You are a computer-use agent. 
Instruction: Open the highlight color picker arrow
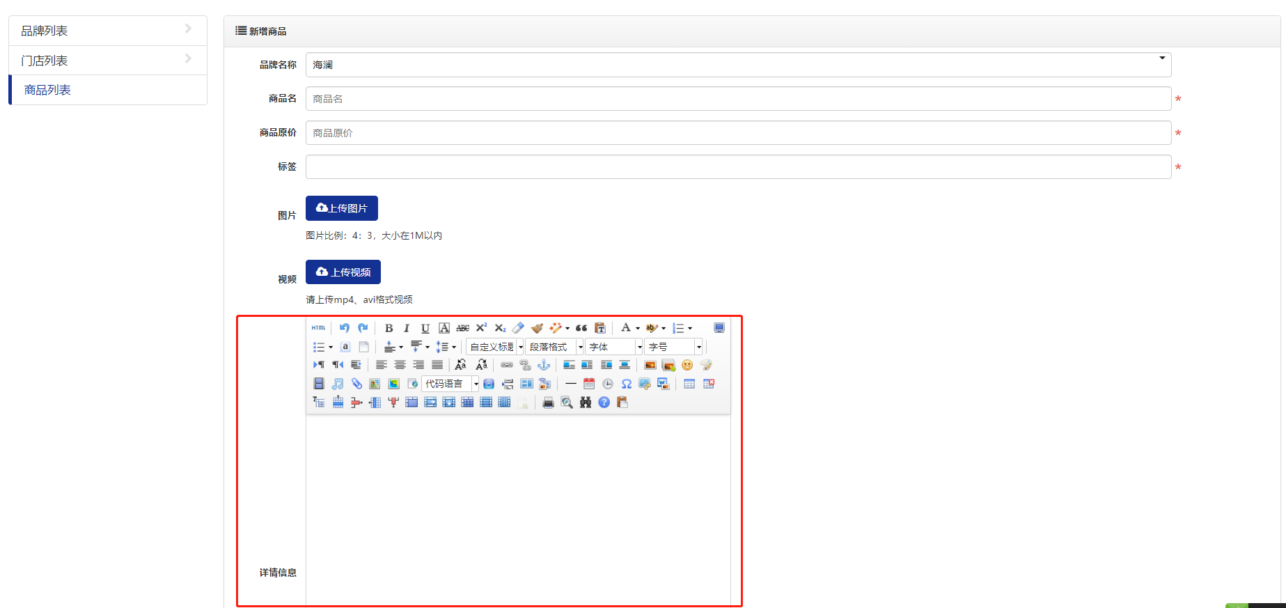pos(664,328)
